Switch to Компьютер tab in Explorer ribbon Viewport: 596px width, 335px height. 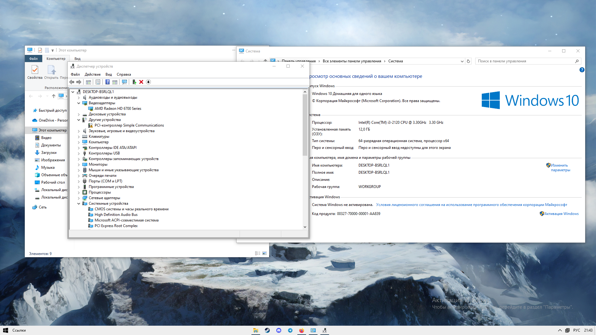point(56,59)
